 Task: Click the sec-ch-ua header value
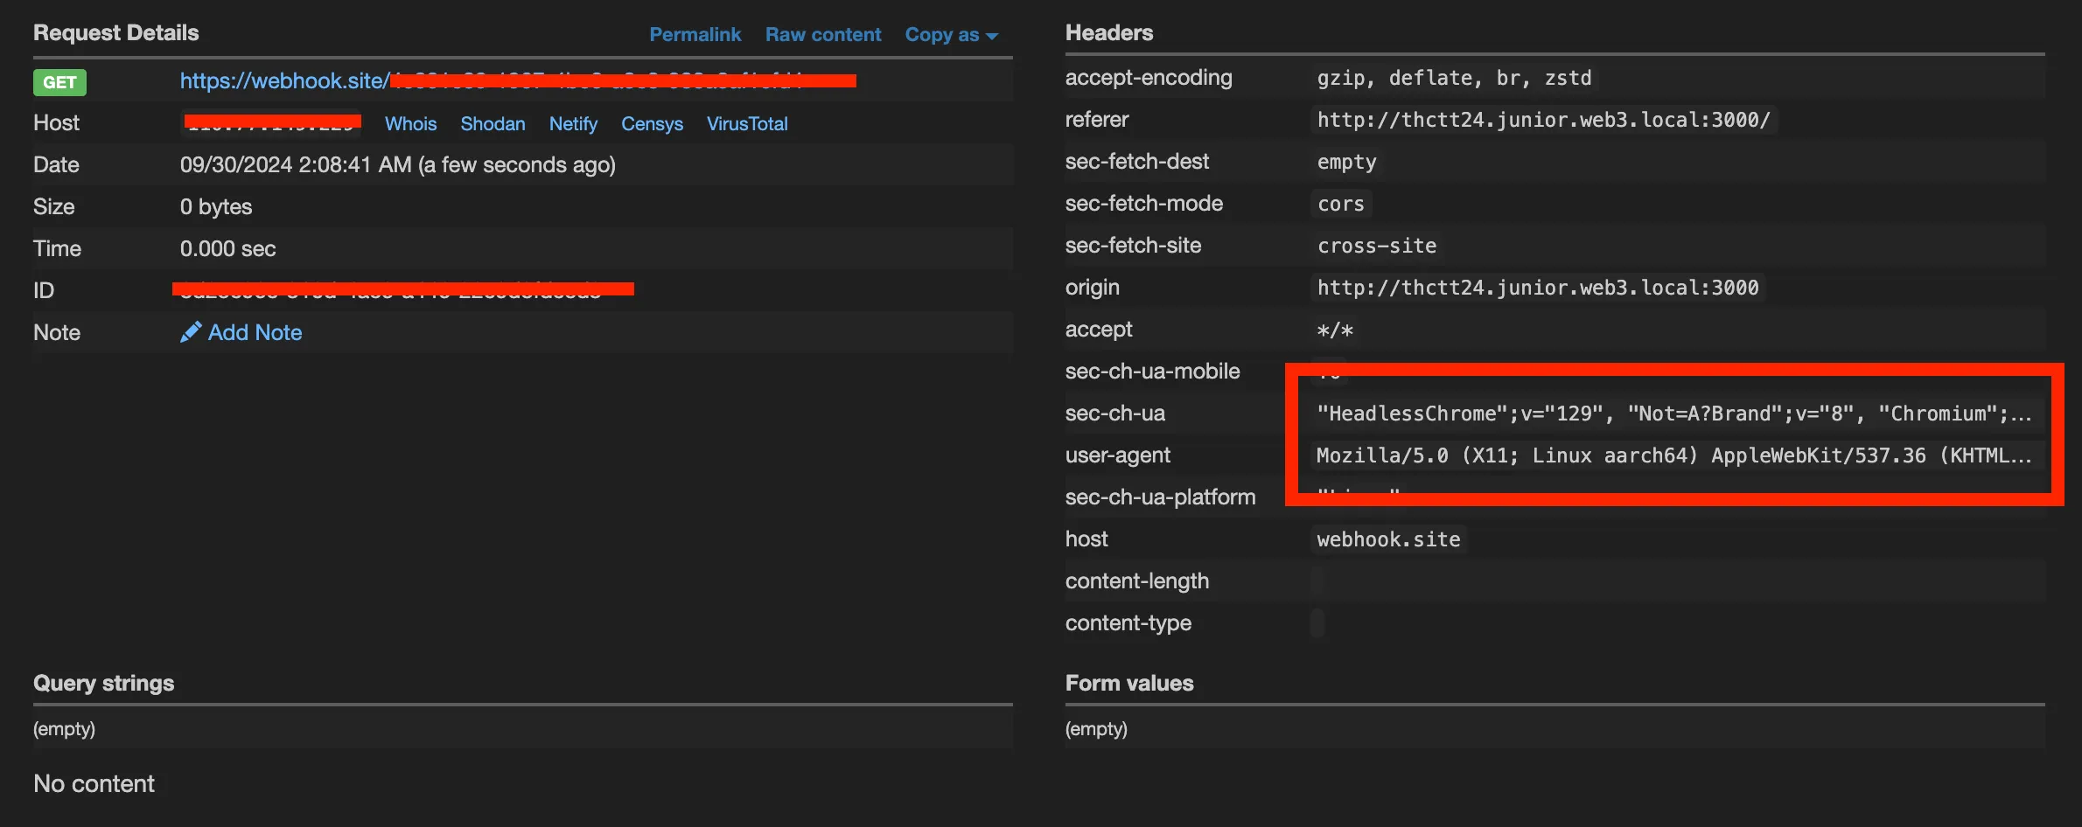click(1673, 413)
